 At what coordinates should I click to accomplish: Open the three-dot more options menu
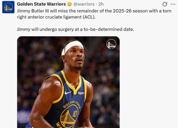click(173, 4)
